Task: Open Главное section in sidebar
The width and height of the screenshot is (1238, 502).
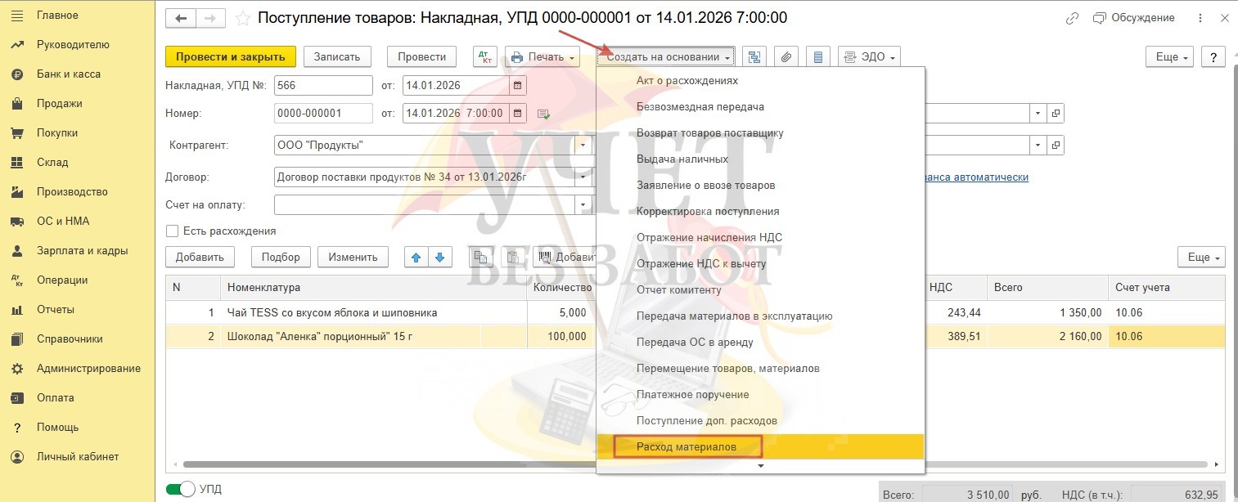Action: (x=78, y=16)
